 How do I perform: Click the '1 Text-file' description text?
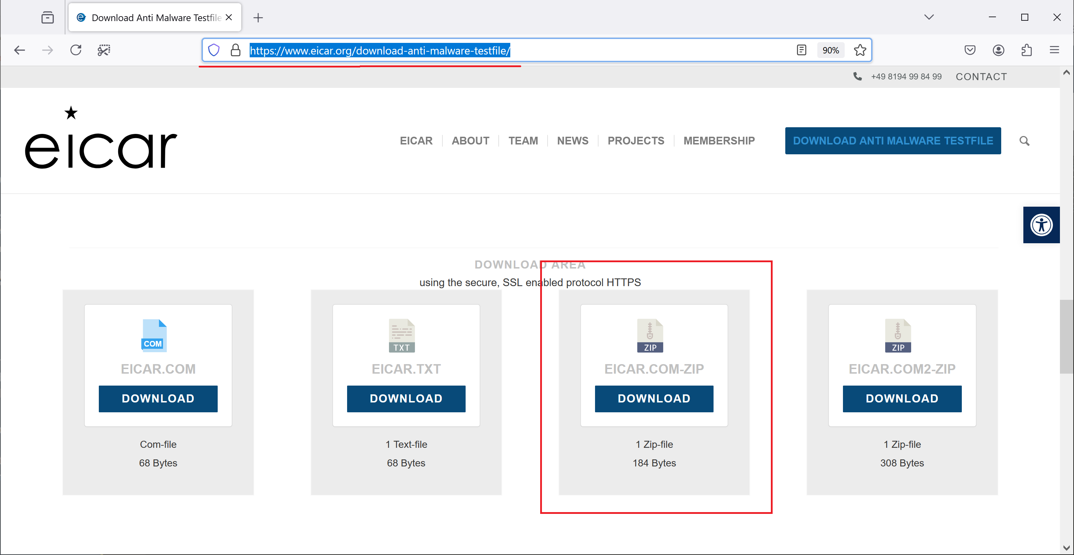click(x=406, y=444)
